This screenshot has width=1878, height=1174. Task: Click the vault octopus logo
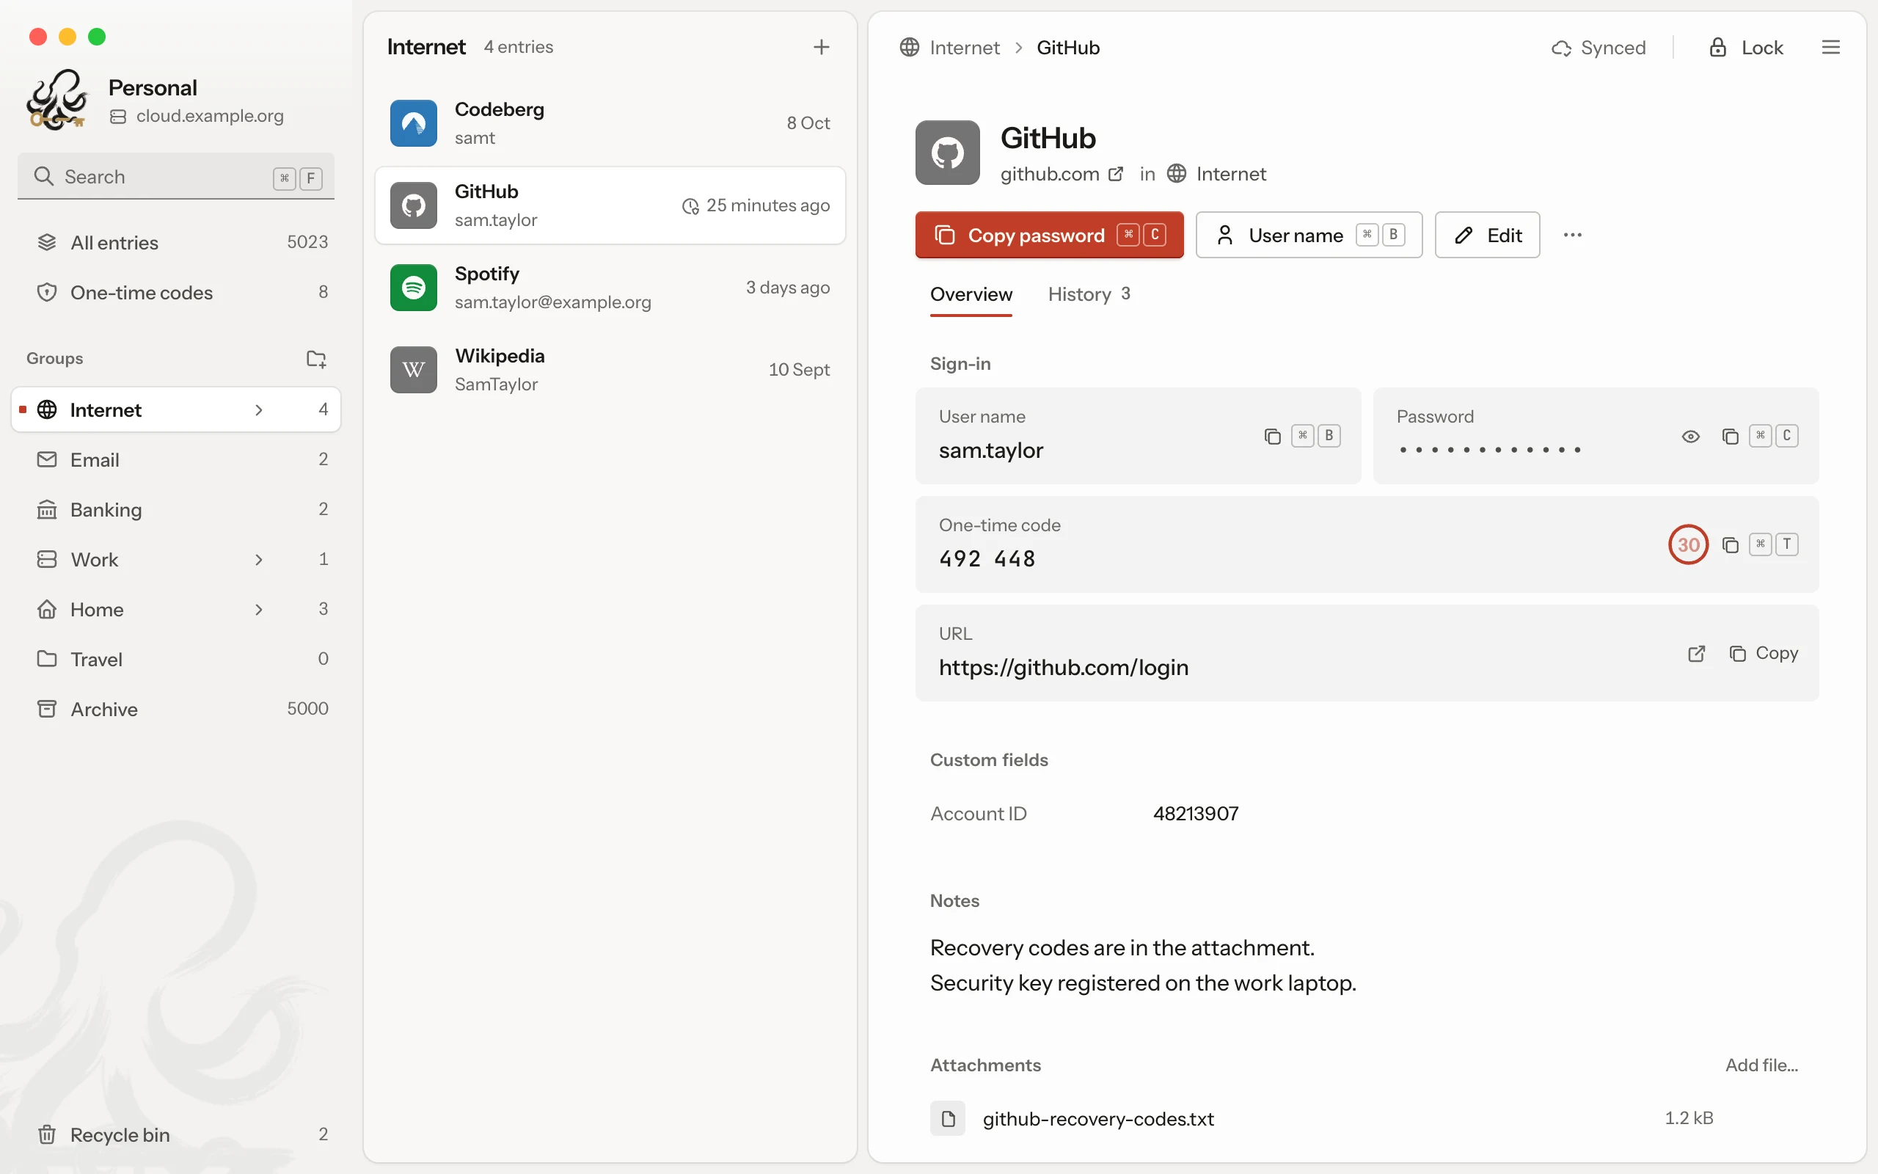click(56, 99)
